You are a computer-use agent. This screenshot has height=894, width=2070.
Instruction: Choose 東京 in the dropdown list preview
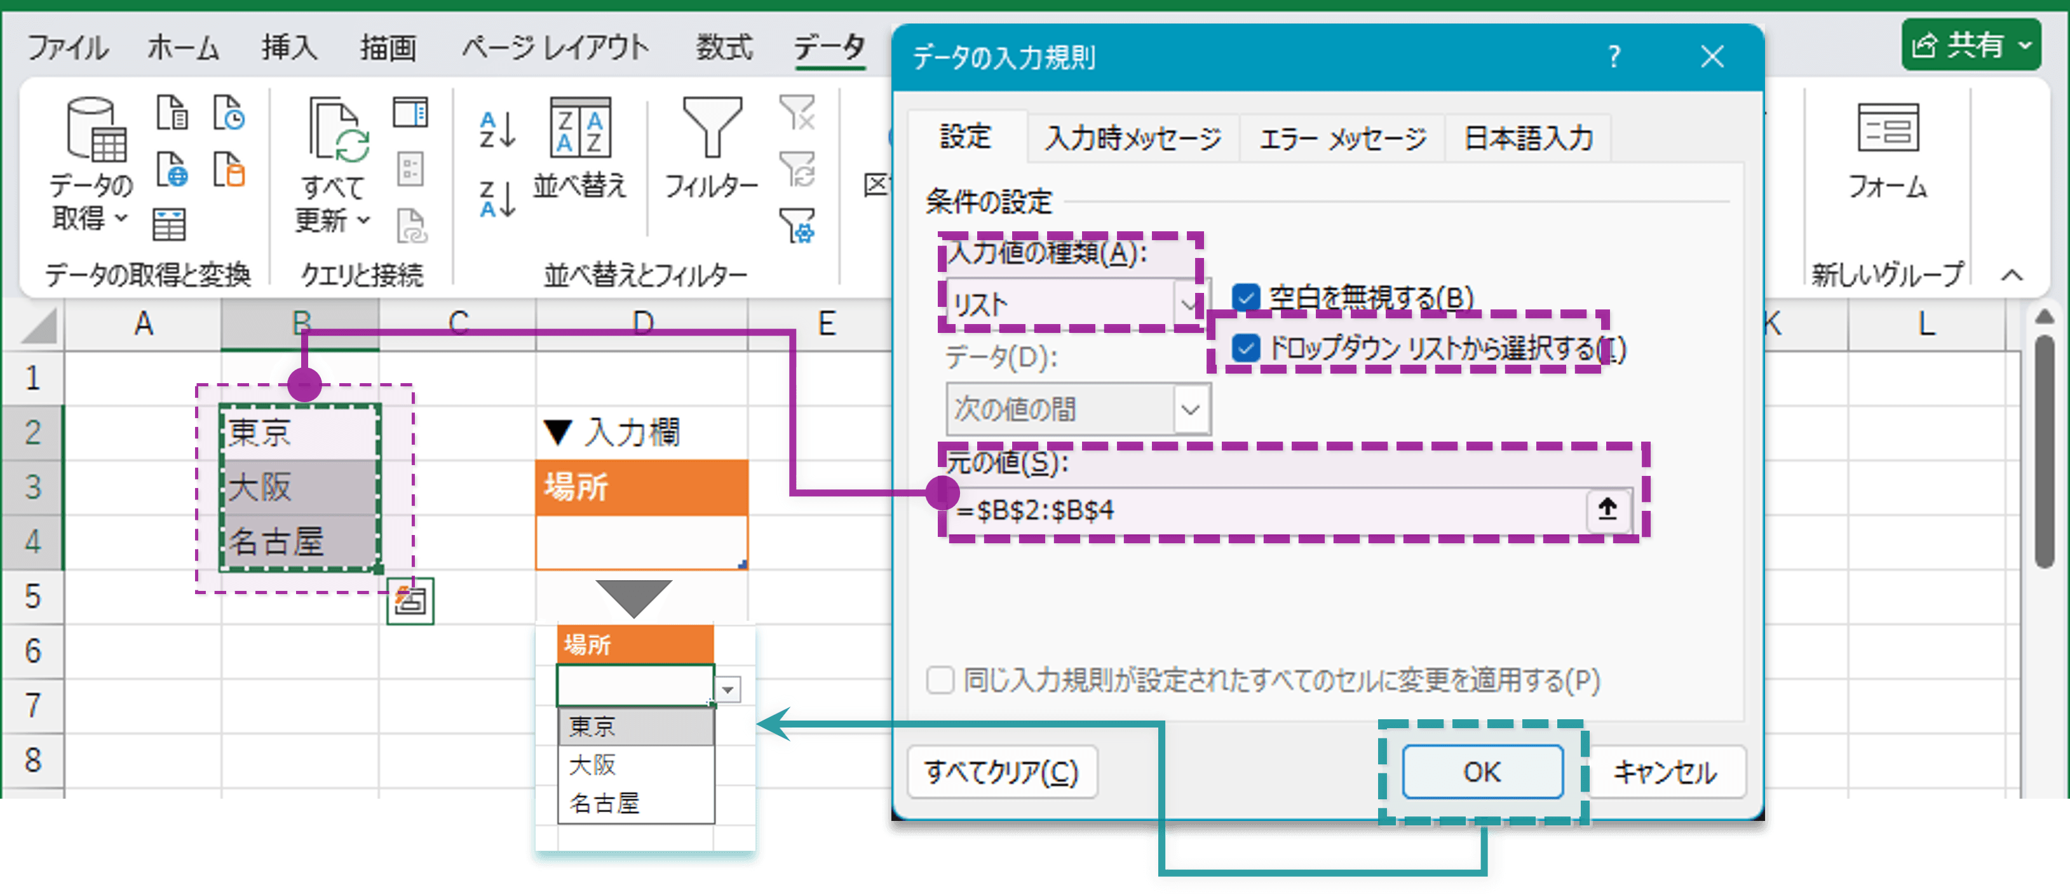pos(635,727)
